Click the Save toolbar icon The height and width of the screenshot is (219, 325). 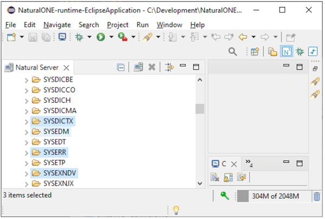32,37
